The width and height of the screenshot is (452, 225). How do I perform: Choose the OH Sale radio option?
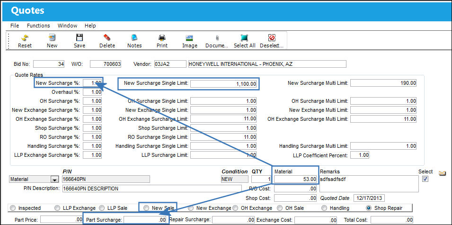coord(279,208)
